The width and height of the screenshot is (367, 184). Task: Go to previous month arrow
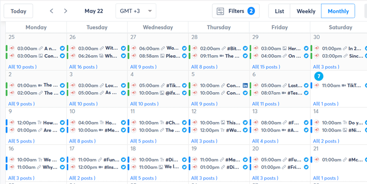(x=52, y=11)
